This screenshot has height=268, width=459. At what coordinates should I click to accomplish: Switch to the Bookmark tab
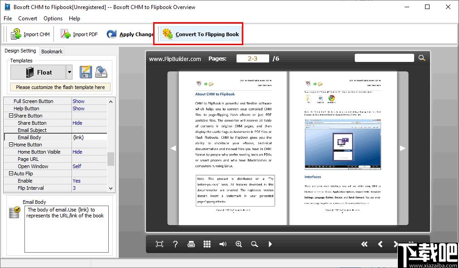[x=52, y=52]
